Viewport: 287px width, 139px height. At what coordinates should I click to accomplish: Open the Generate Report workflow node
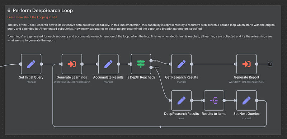246,64
